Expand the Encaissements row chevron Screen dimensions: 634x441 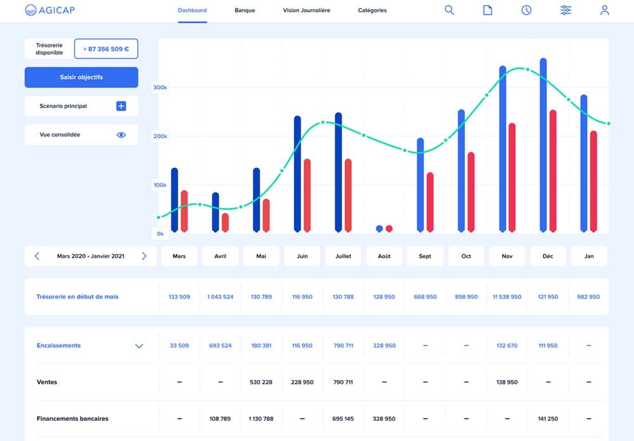point(139,346)
